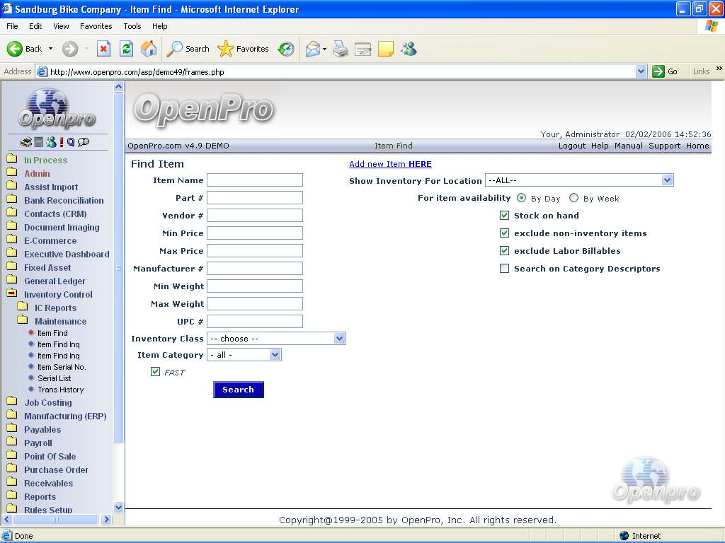725x543 pixels.
Task: Click the browser Refresh icon
Action: (126, 49)
